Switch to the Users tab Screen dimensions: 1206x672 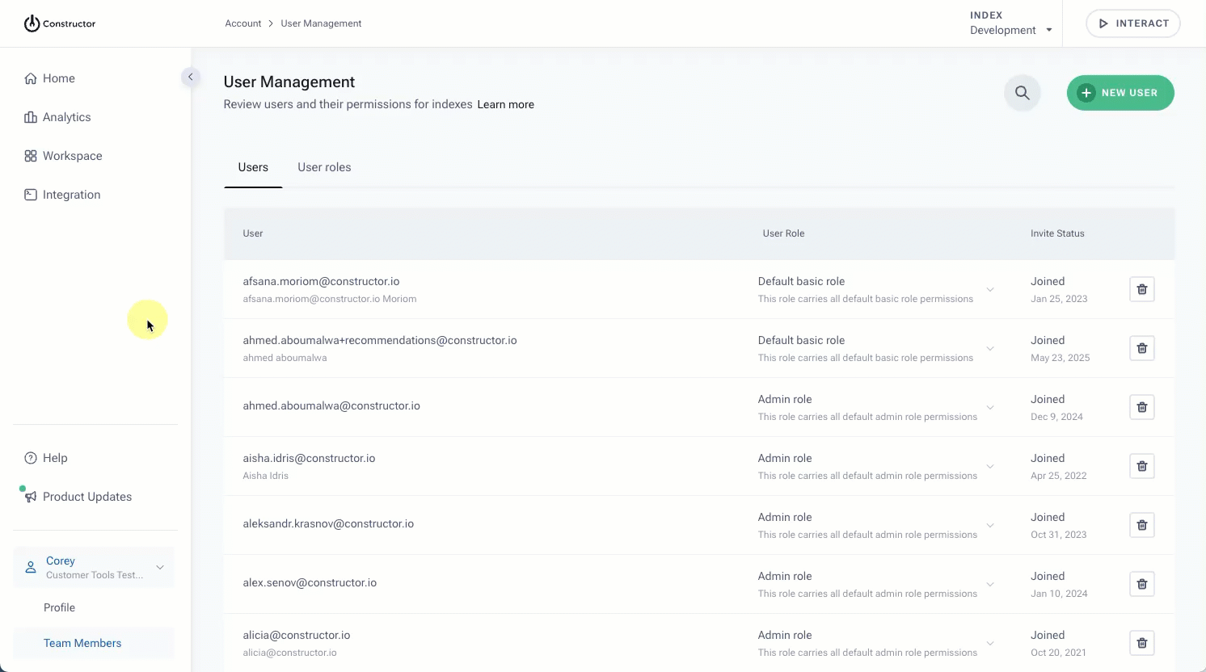pyautogui.click(x=253, y=167)
